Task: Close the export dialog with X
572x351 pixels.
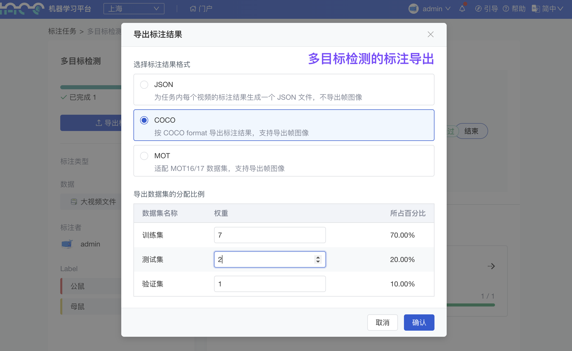Action: coord(430,34)
